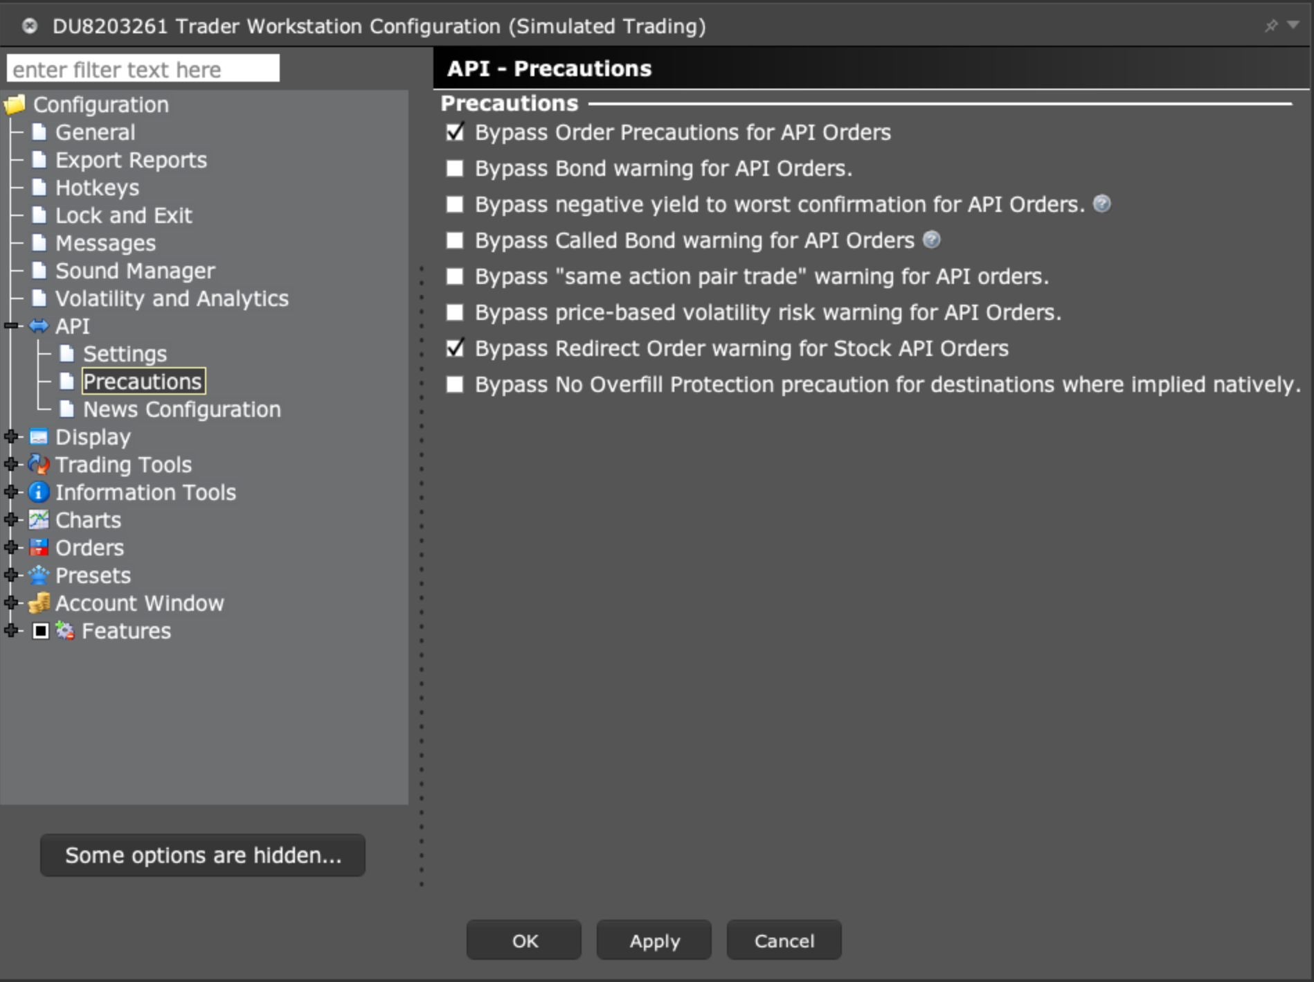Screen dimensions: 1314x982
Task: Select Volatility and Analytics tree entry
Action: point(172,298)
